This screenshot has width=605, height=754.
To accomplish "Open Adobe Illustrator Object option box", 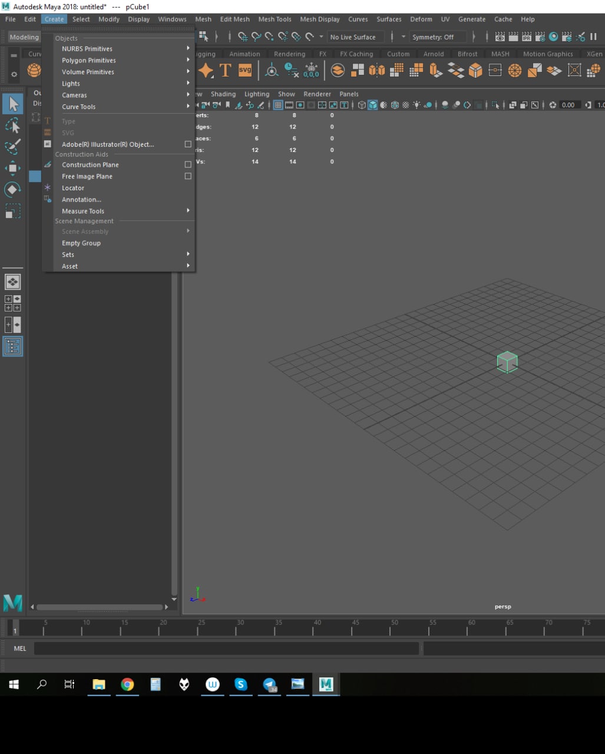I will point(188,144).
